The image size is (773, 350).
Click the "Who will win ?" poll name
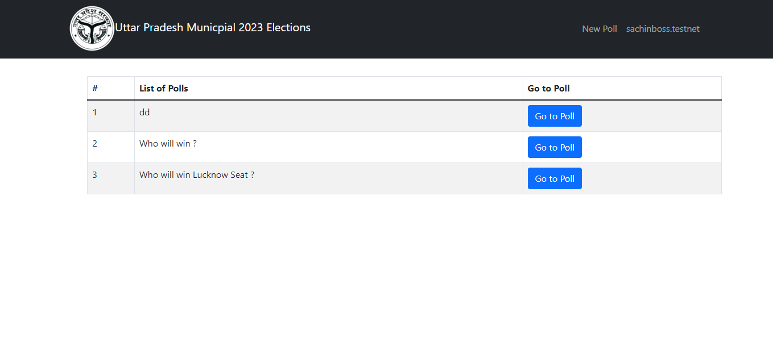pos(168,144)
